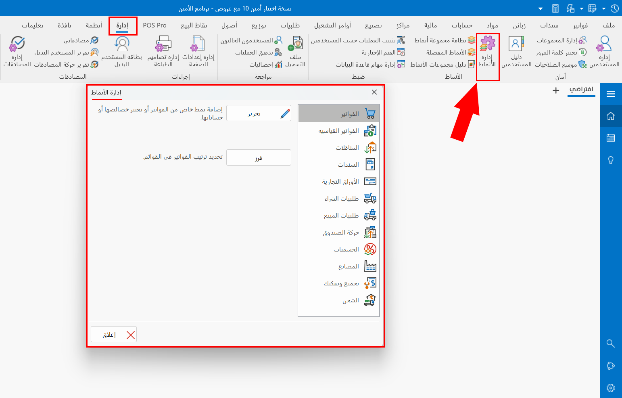Image resolution: width=622 pixels, height=398 pixels.
Task: Open بطاقة المستخدم البديل icon
Action: [121, 51]
